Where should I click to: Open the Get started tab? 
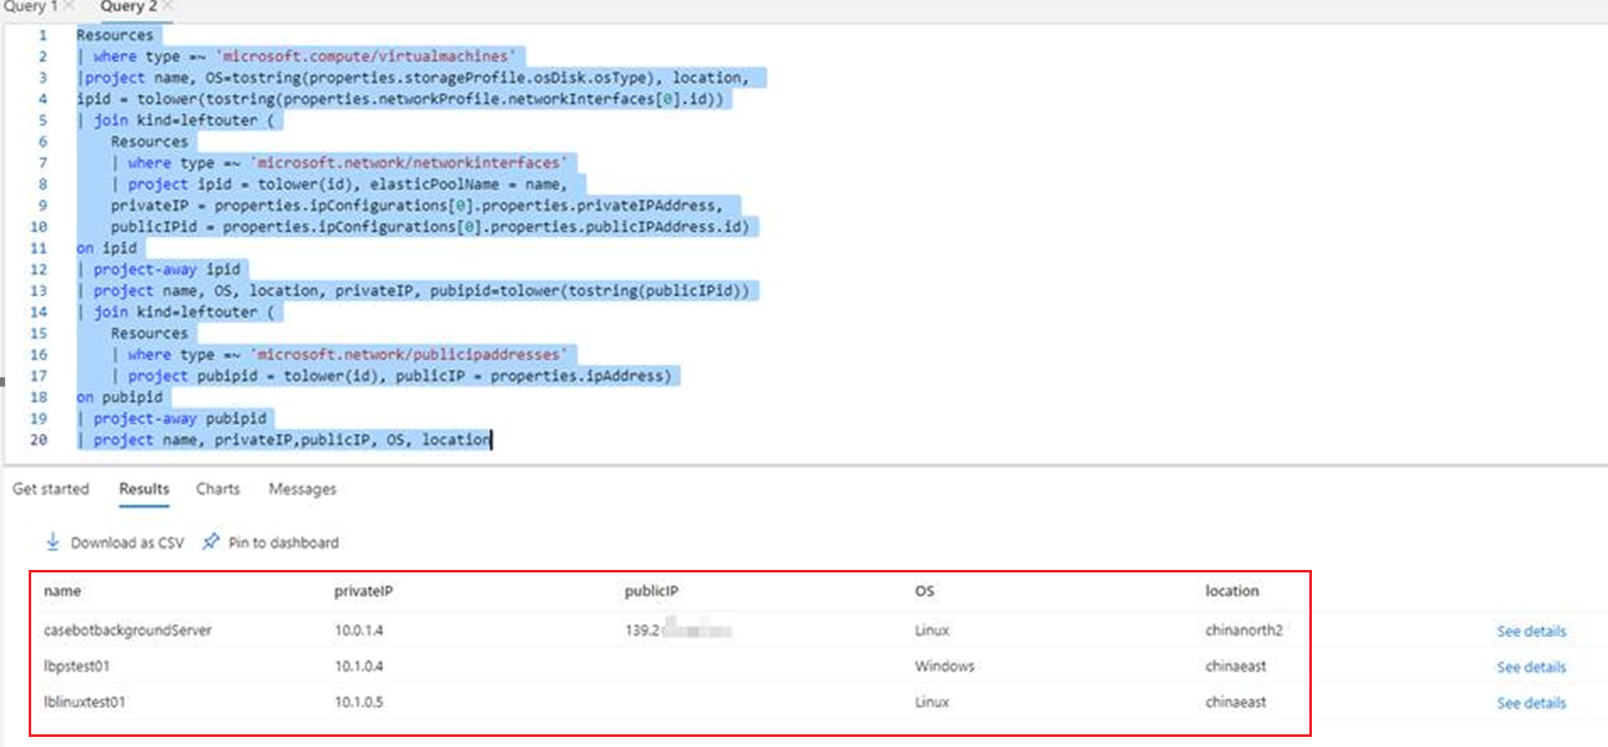51,489
